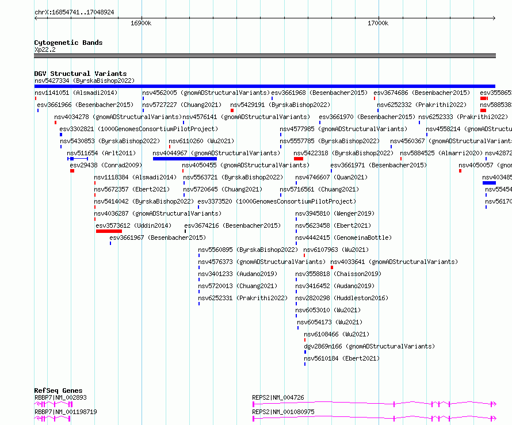Click the red nsv5422318 variant bar
The width and height of the screenshot is (512, 425).
pos(299,159)
